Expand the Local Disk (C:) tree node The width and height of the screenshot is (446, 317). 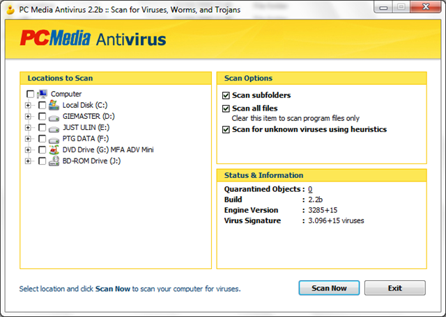point(29,105)
